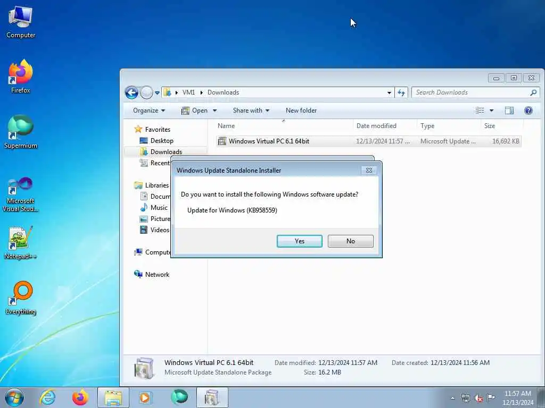Image resolution: width=545 pixels, height=408 pixels.
Task: Expand the VM1 breadcrumb arrow
Action: point(201,92)
